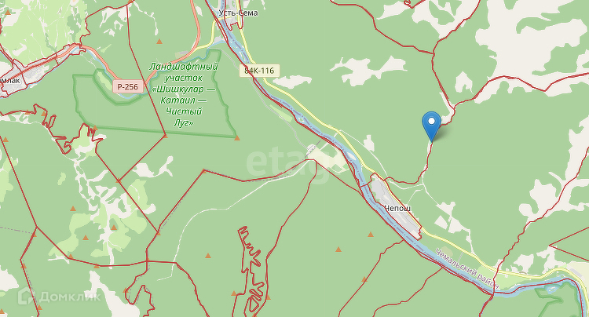The image size is (589, 317).
Task: Click the blue location pin marker
Action: click(x=432, y=126)
